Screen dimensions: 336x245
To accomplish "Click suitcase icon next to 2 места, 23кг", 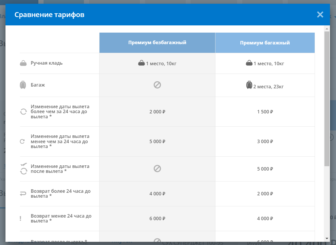I will [249, 85].
